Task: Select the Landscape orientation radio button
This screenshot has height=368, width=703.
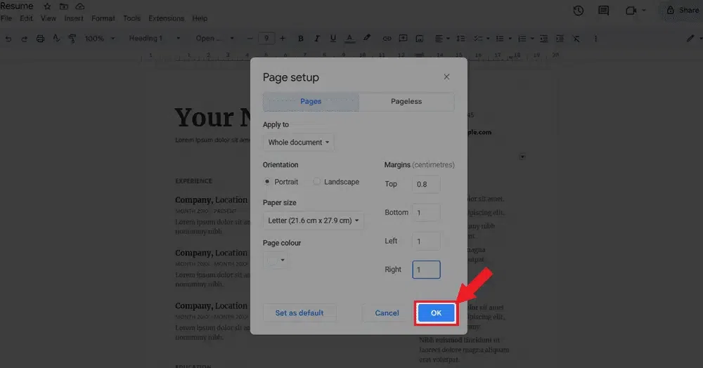Action: (x=316, y=182)
